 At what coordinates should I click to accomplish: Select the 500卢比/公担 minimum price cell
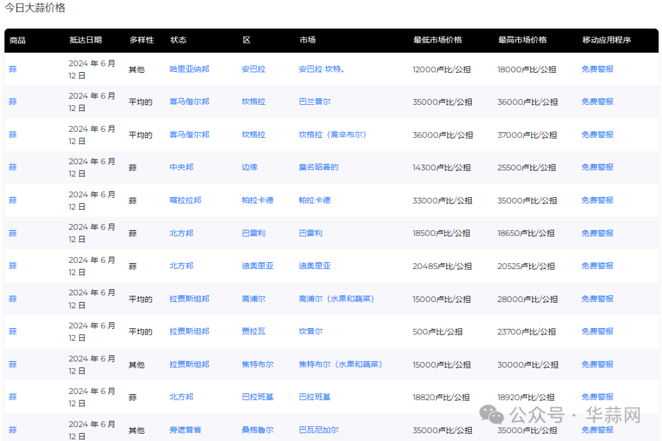click(438, 331)
